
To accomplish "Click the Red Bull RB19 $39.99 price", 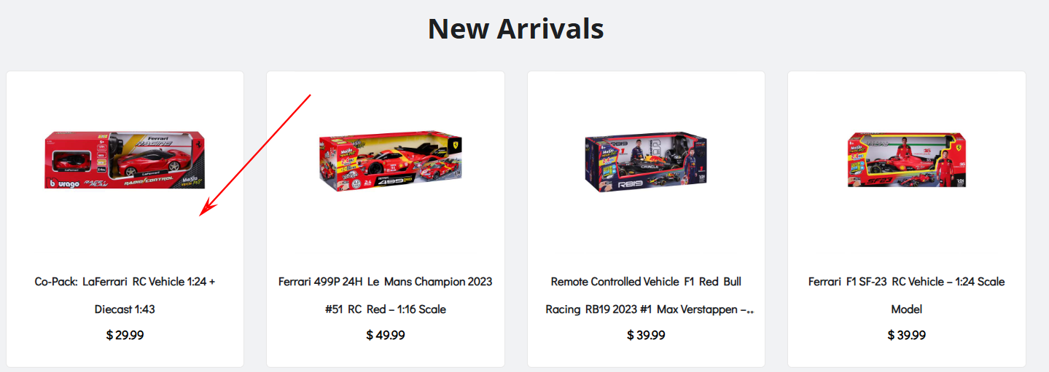I will pyautogui.click(x=646, y=335).
